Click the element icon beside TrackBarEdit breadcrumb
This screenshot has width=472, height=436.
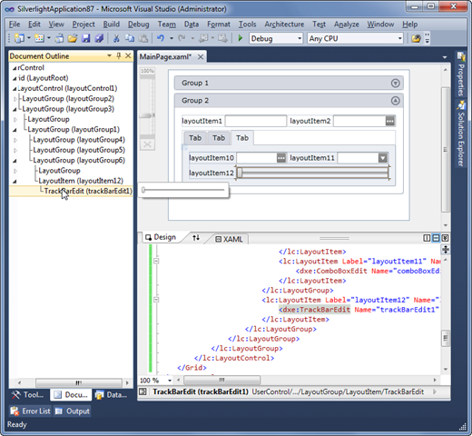(143, 391)
